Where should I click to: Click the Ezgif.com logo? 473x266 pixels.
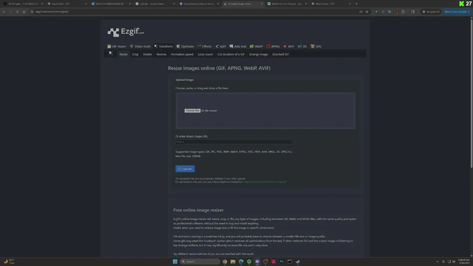[126, 32]
